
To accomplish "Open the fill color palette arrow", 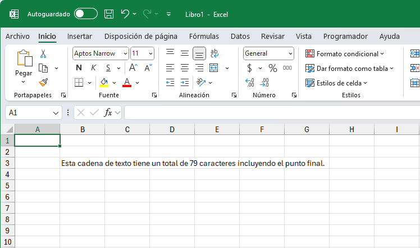I will (x=114, y=83).
